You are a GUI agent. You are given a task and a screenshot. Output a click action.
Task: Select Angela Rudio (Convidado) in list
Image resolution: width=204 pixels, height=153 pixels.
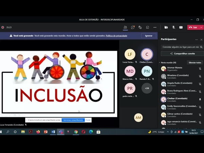pyautogui.click(x=181, y=84)
